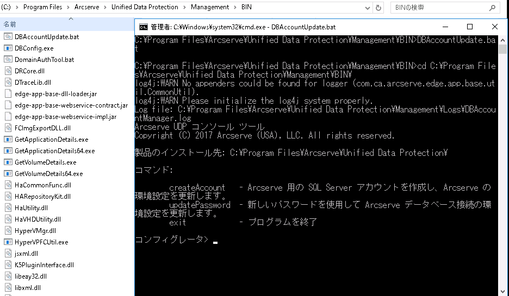Expand the chevron after Unified Data Protection

(x=184, y=7)
